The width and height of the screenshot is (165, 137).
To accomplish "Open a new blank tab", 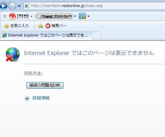I will tap(97, 35).
